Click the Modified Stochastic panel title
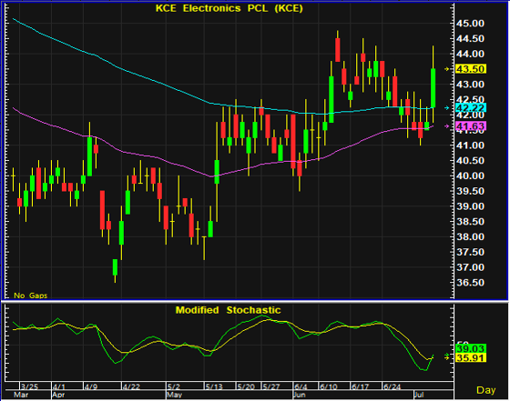Image resolution: width=510 pixels, height=401 pixels. 228,310
